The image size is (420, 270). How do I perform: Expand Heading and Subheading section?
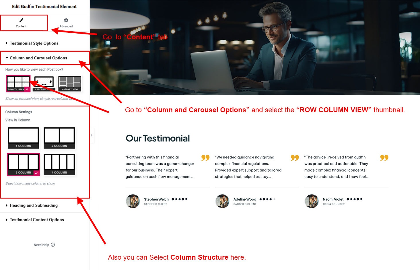coord(34,205)
